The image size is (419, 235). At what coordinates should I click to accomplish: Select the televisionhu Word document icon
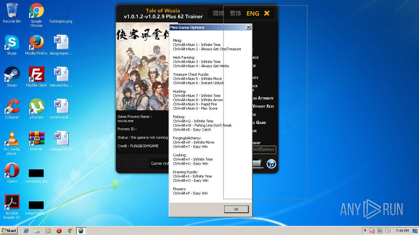61,77
